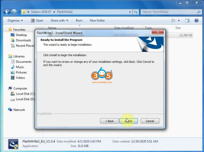Click the Recent Places icon
Viewport: 204px width, 152px height.
click(x=13, y=46)
